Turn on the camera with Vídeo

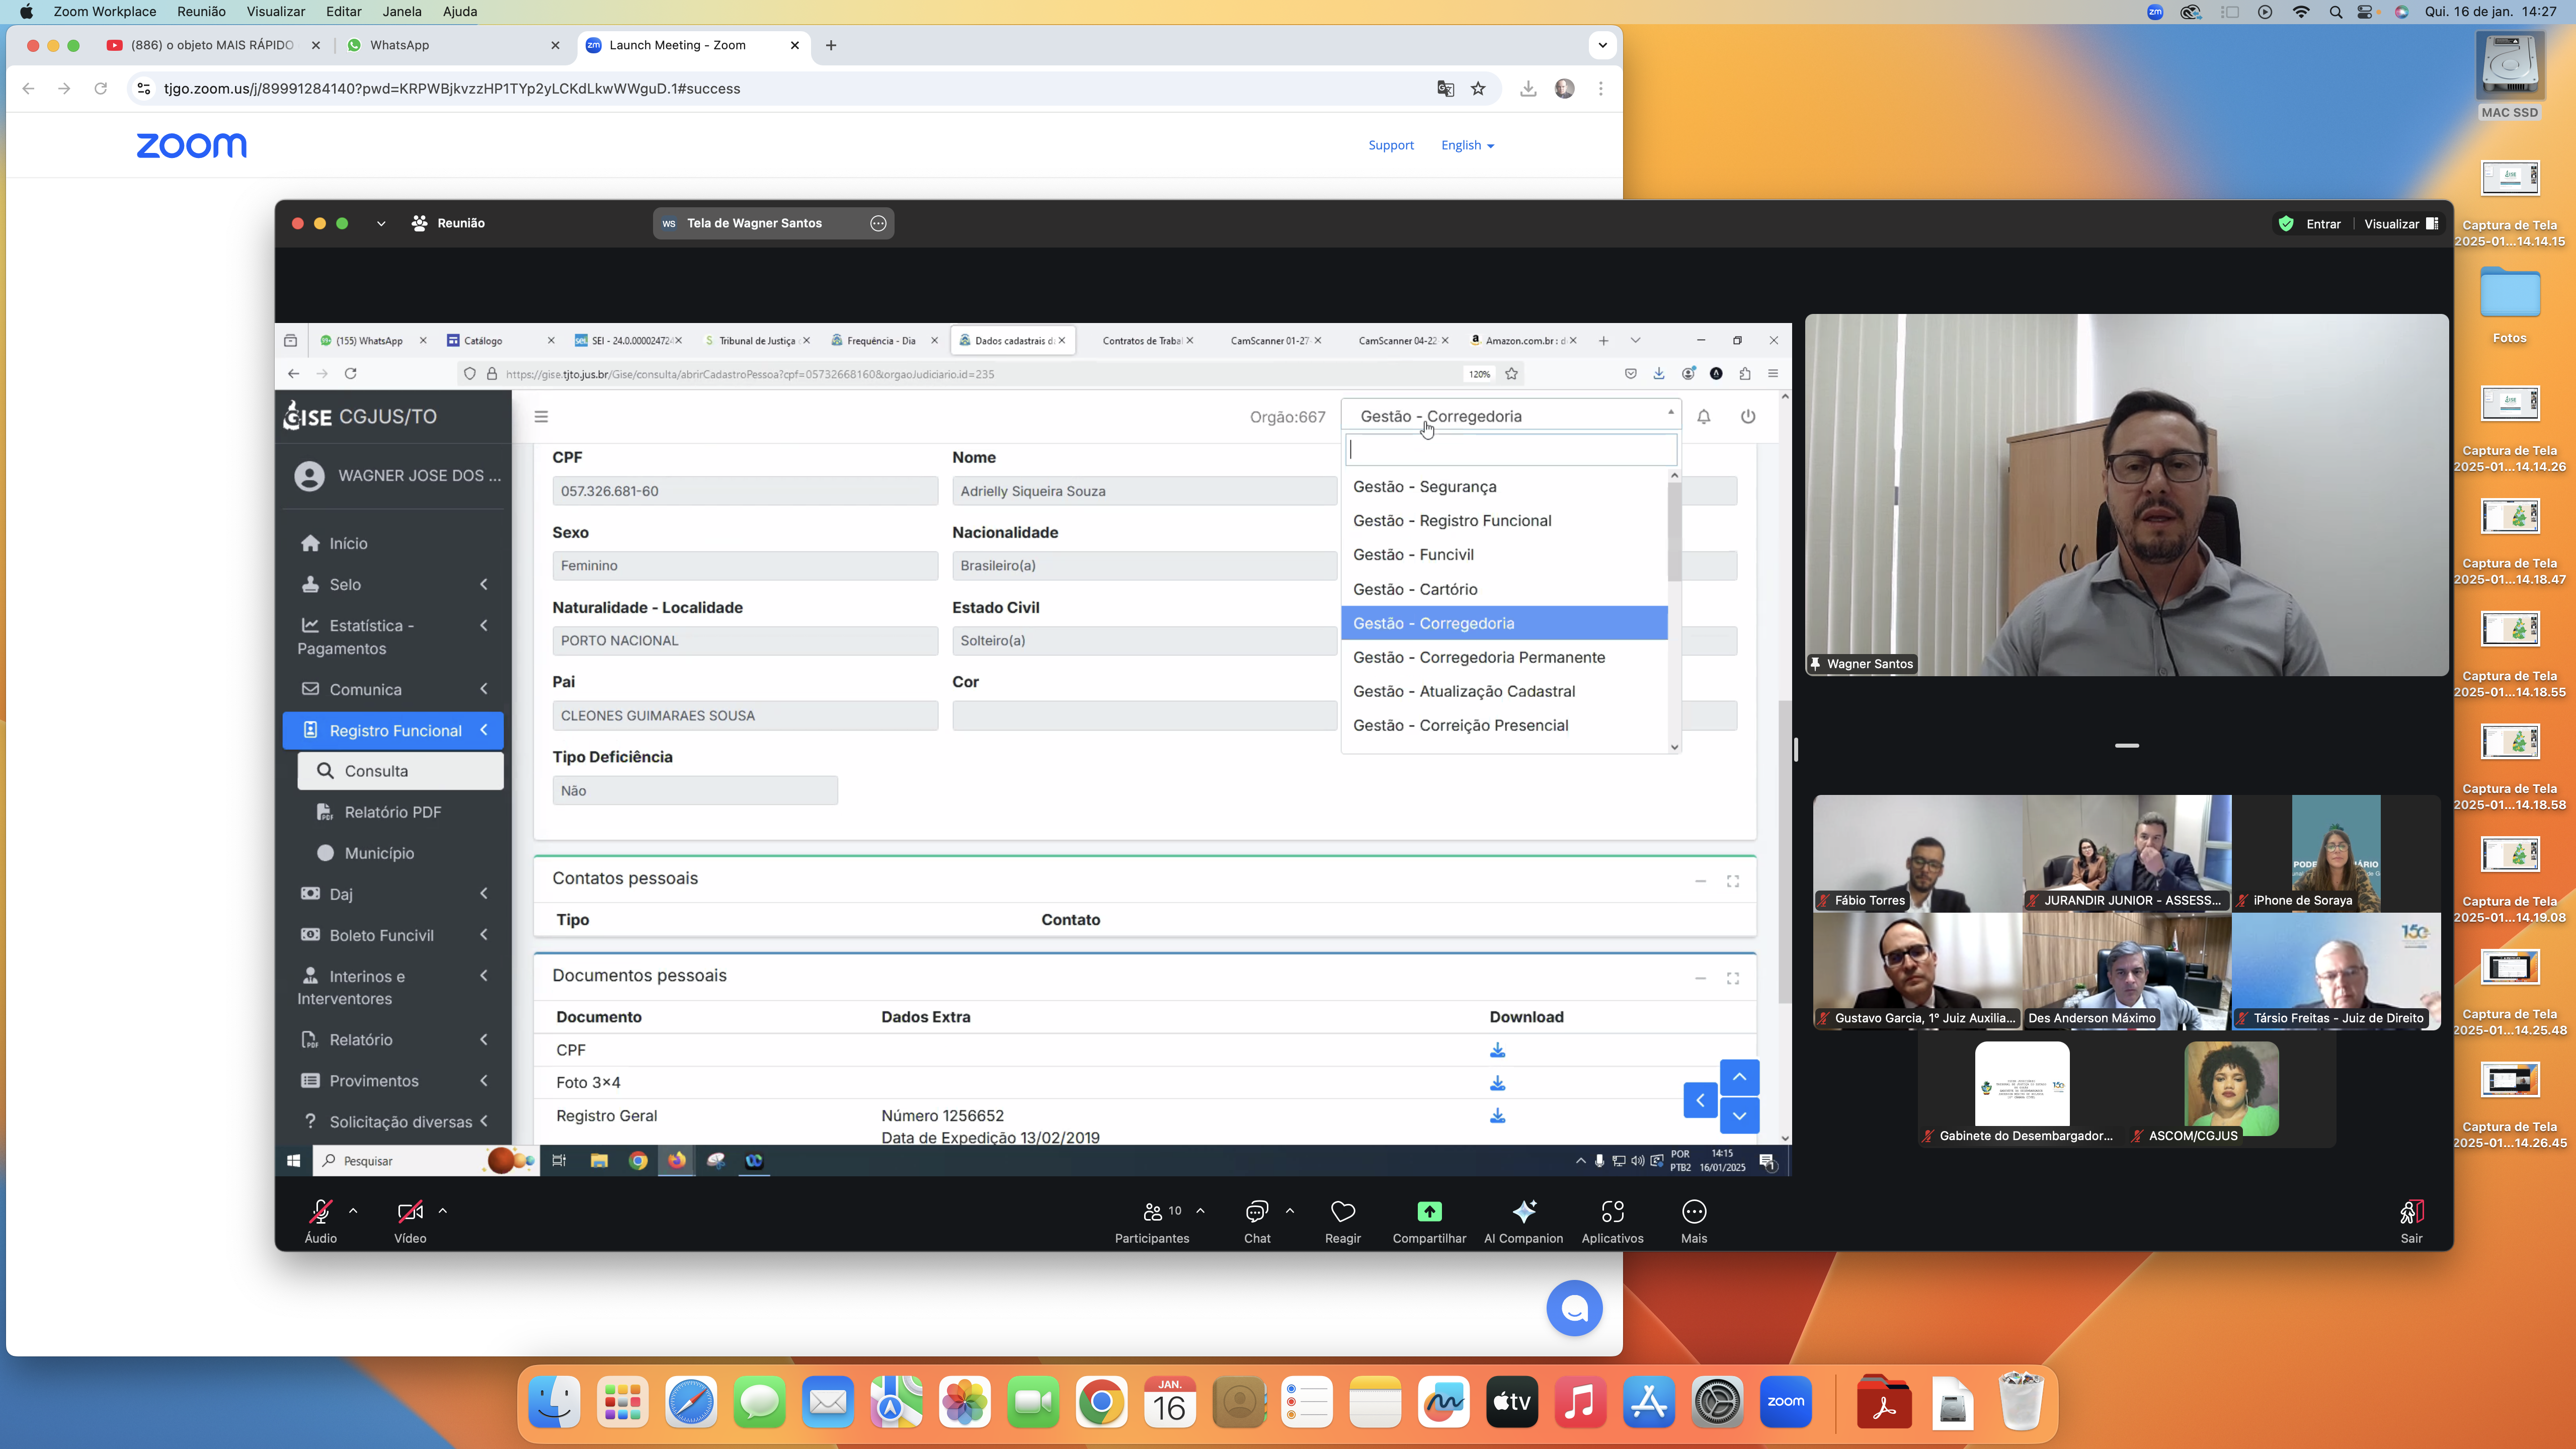pos(409,1212)
